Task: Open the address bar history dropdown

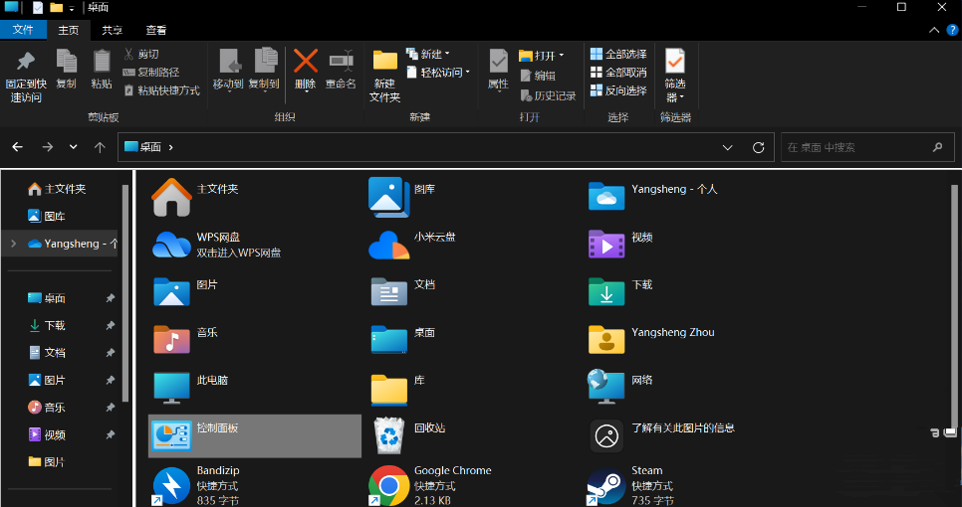Action: (728, 147)
